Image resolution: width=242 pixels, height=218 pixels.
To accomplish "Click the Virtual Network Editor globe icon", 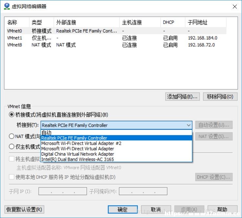I will [x=7, y=6].
